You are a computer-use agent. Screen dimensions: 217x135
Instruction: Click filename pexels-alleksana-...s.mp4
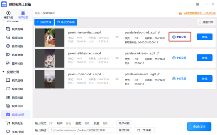click(85, 53)
